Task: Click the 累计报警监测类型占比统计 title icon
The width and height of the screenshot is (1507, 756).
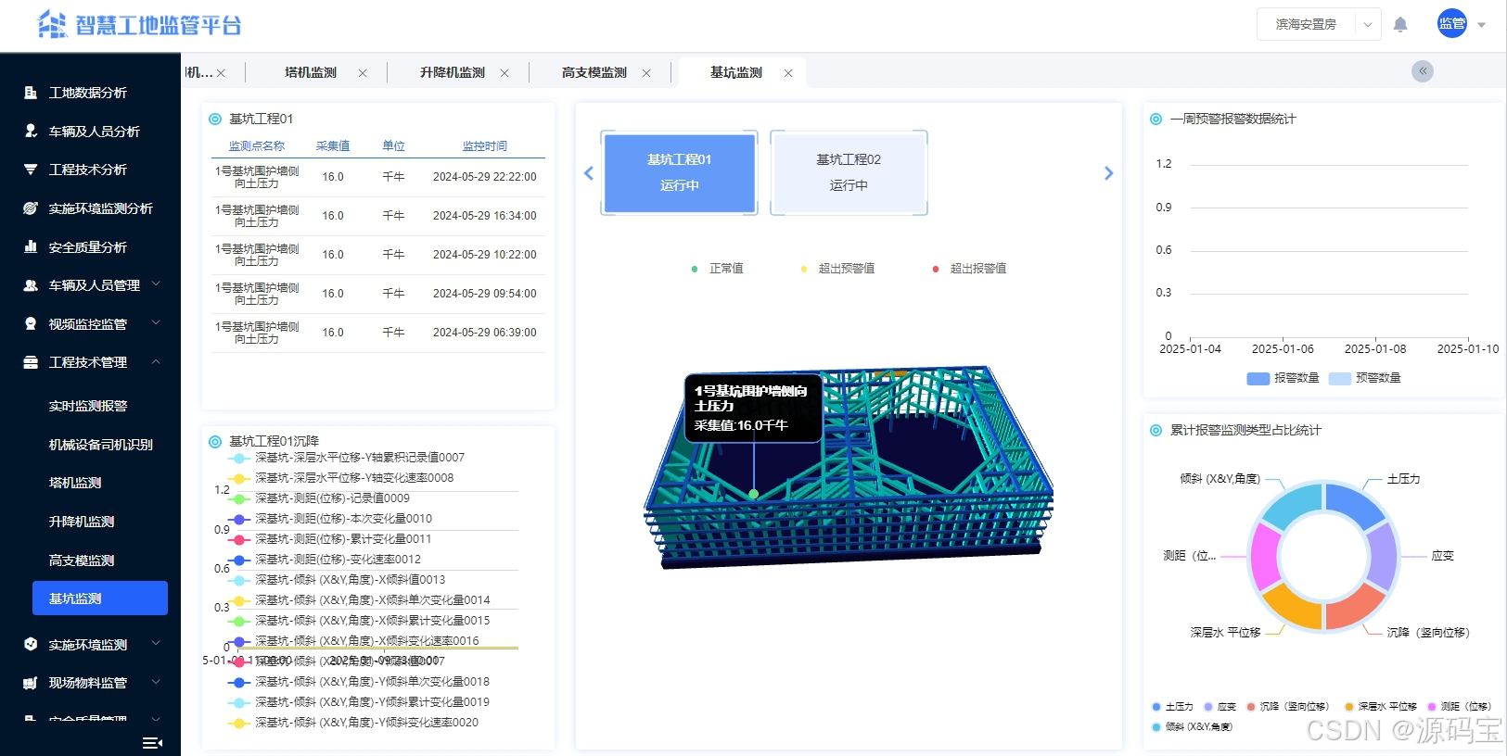Action: (1156, 430)
